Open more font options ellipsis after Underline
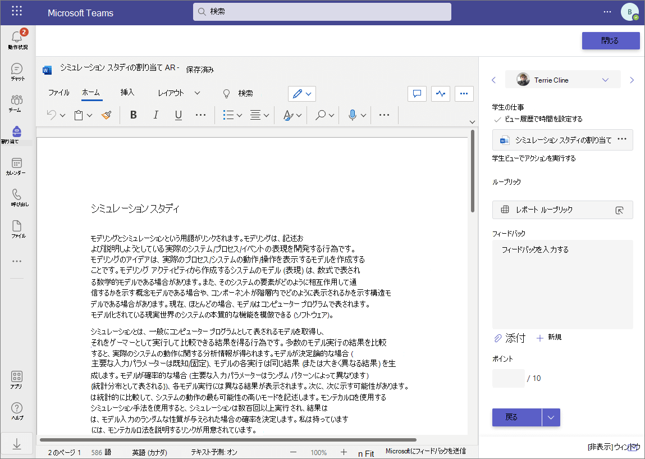 click(x=201, y=115)
